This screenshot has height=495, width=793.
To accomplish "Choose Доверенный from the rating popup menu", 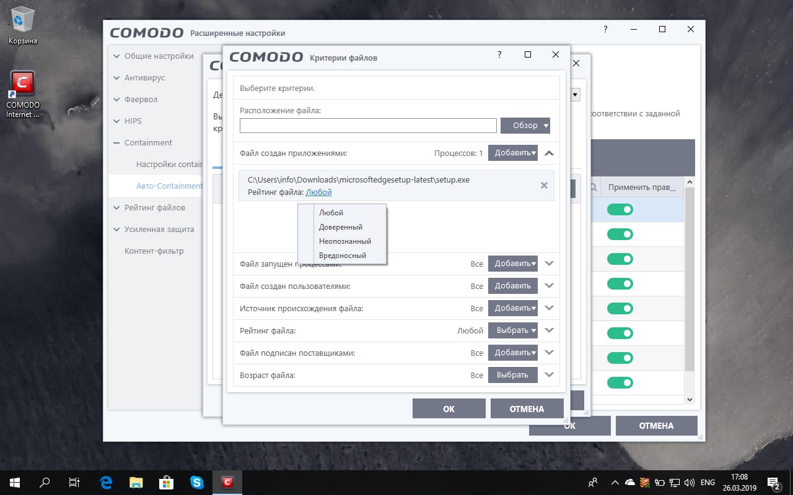I will coord(342,227).
